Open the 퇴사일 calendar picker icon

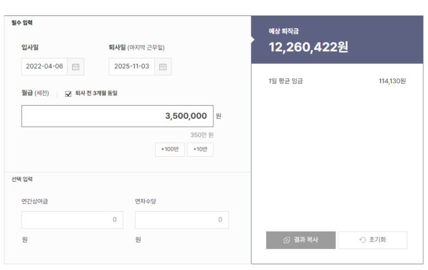pos(163,67)
